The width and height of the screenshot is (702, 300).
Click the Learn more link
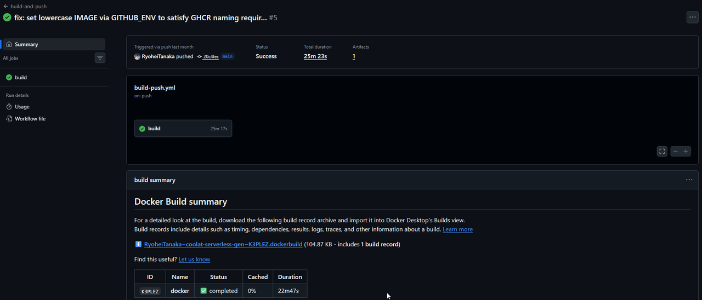click(x=457, y=229)
